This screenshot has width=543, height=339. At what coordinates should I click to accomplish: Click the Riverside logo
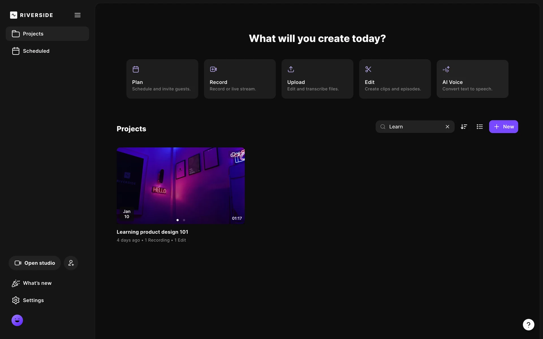pyautogui.click(x=31, y=15)
